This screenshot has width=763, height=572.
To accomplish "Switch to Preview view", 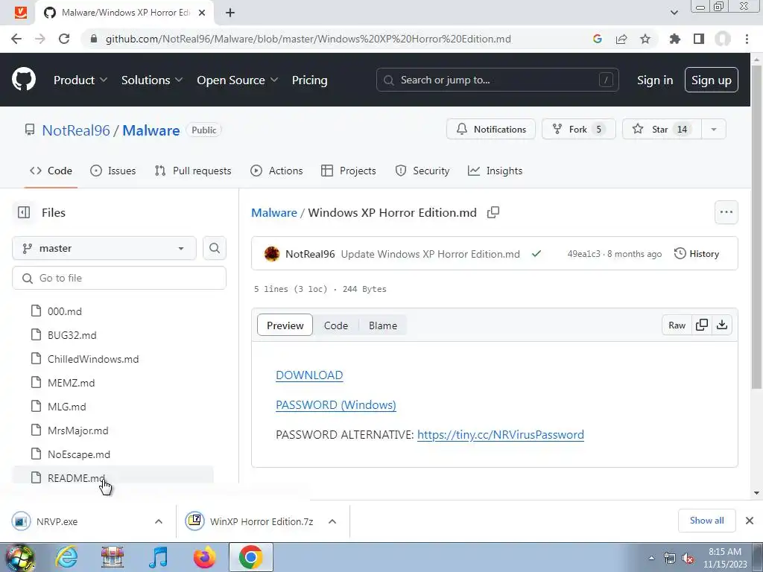I will [285, 325].
